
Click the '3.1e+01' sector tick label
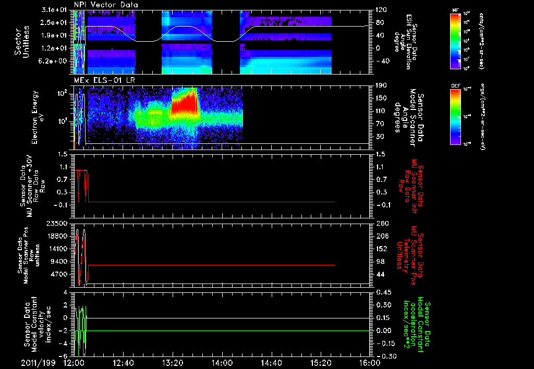point(54,10)
